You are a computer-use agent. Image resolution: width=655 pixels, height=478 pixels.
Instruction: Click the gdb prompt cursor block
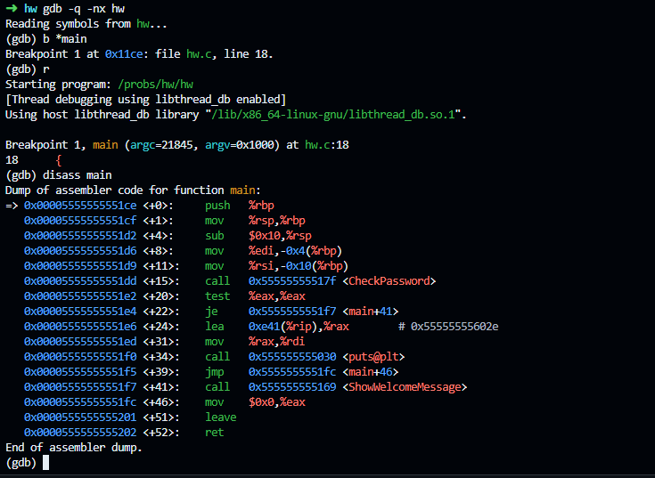[x=46, y=462]
